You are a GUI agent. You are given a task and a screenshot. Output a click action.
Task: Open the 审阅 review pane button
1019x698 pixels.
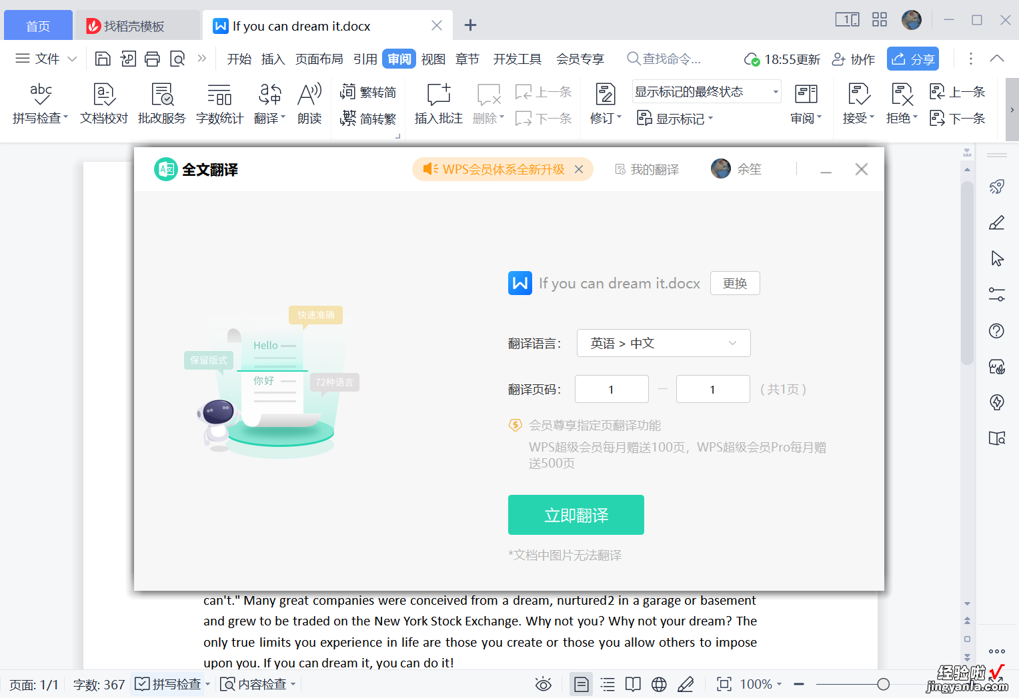point(806,104)
